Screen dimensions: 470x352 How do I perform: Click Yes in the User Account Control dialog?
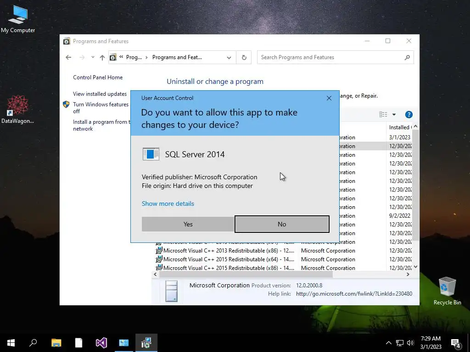tap(188, 224)
